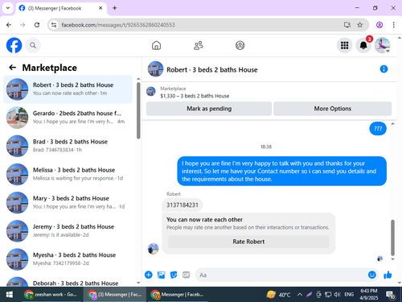This screenshot has height=302, width=402.
Task: Go back from Marketplace with the arrow
Action: (13, 68)
